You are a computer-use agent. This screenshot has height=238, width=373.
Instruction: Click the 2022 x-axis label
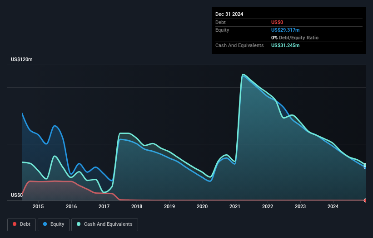(x=268, y=206)
